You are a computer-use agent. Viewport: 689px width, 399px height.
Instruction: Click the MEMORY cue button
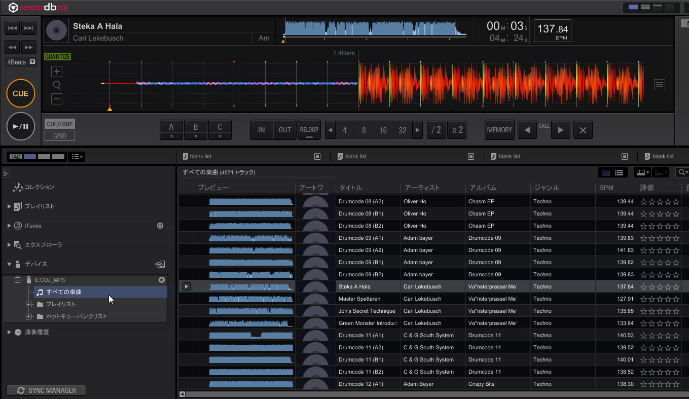coord(499,130)
